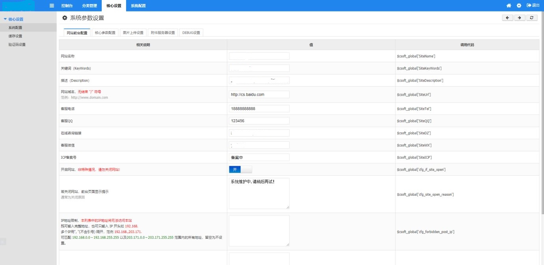Click the refresh icon button

point(532,18)
